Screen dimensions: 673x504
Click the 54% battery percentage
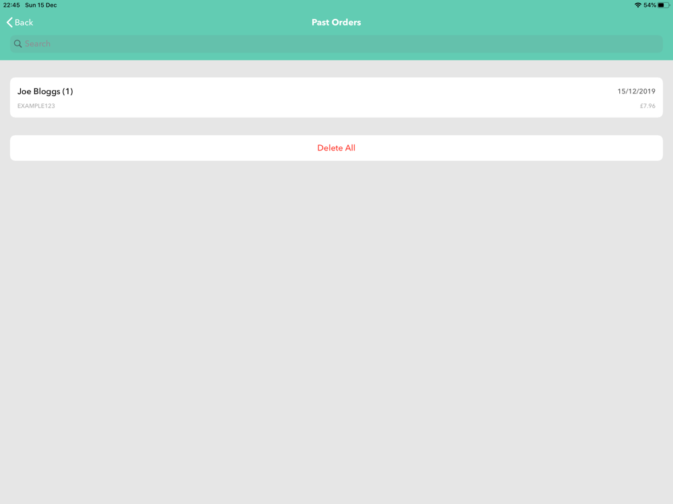(x=650, y=5)
